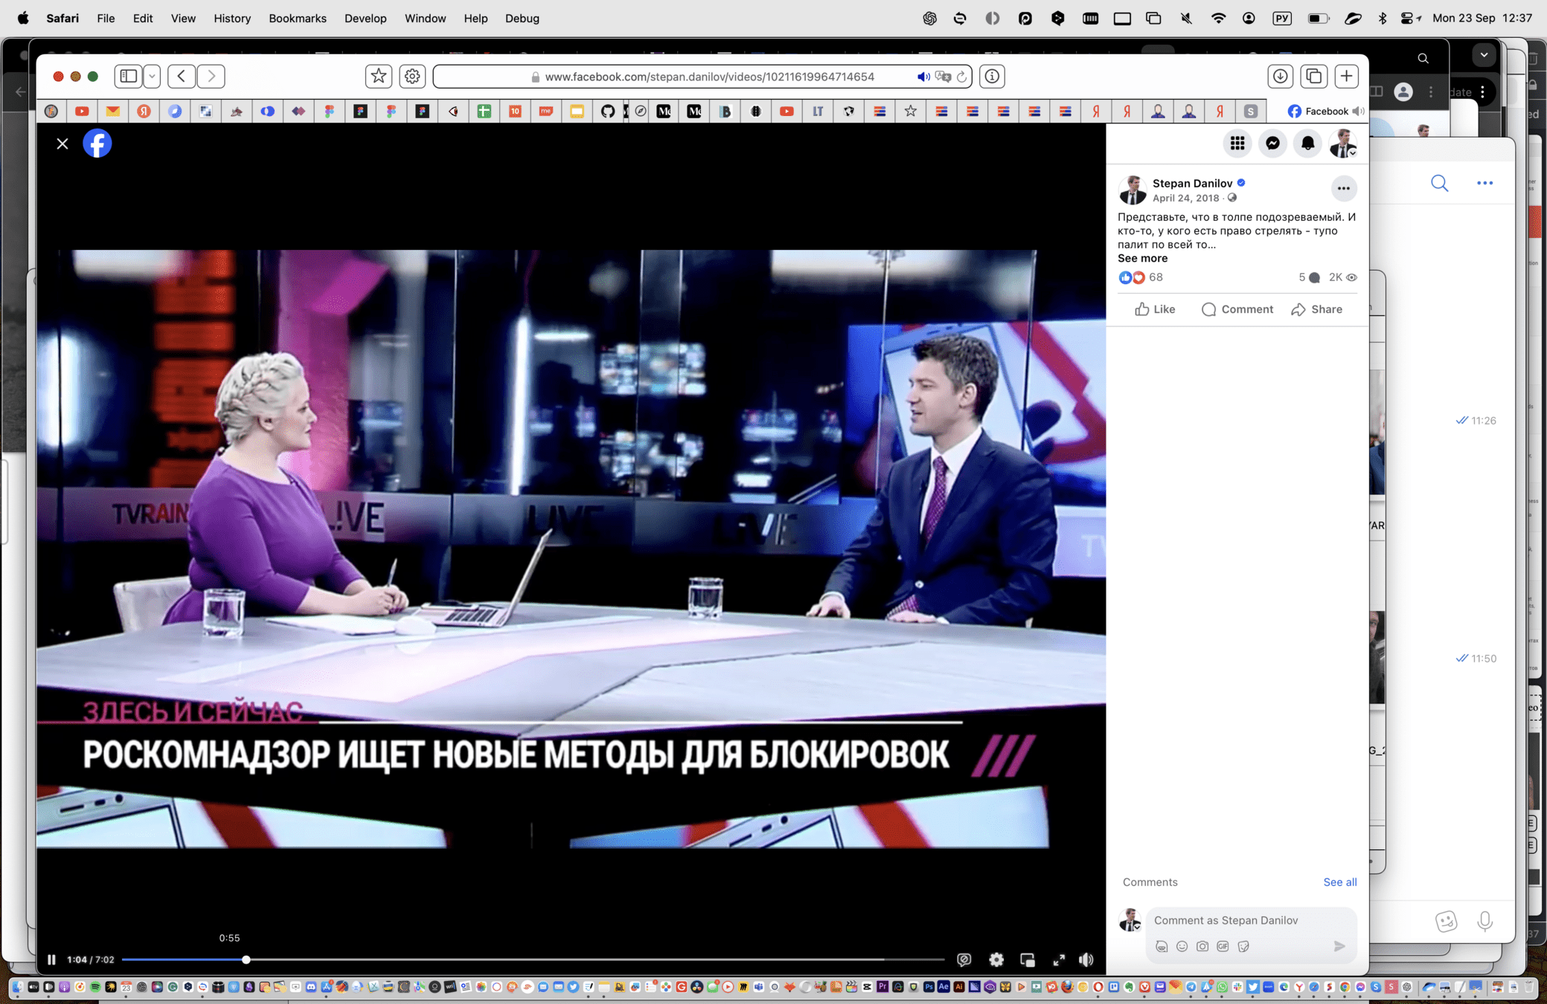Mute the video volume
This screenshot has width=1547, height=1004.
[1086, 959]
